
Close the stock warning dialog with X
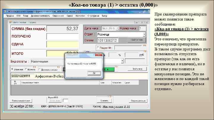click(x=99, y=55)
